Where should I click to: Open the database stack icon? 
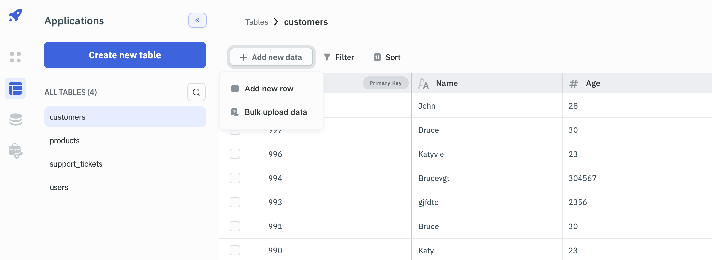(x=15, y=119)
